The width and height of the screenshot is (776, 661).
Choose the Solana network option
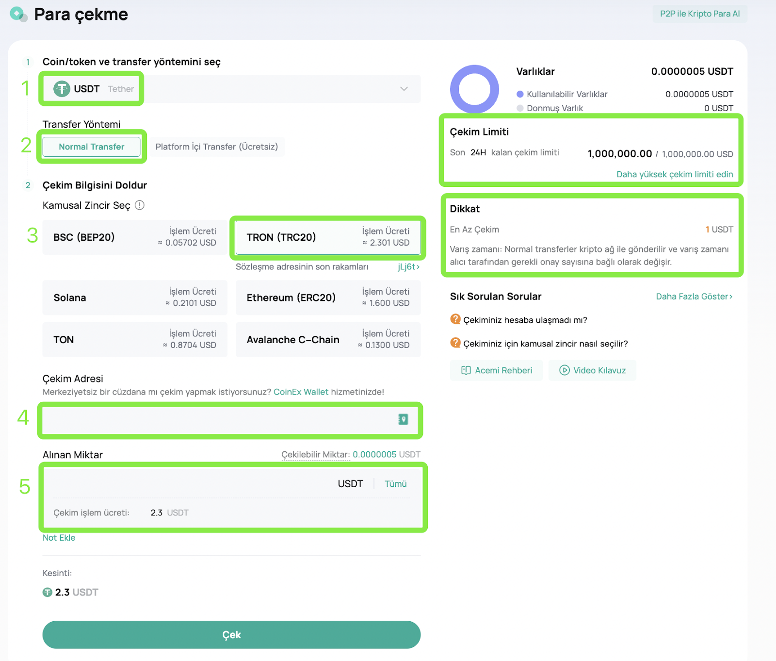[x=134, y=297]
